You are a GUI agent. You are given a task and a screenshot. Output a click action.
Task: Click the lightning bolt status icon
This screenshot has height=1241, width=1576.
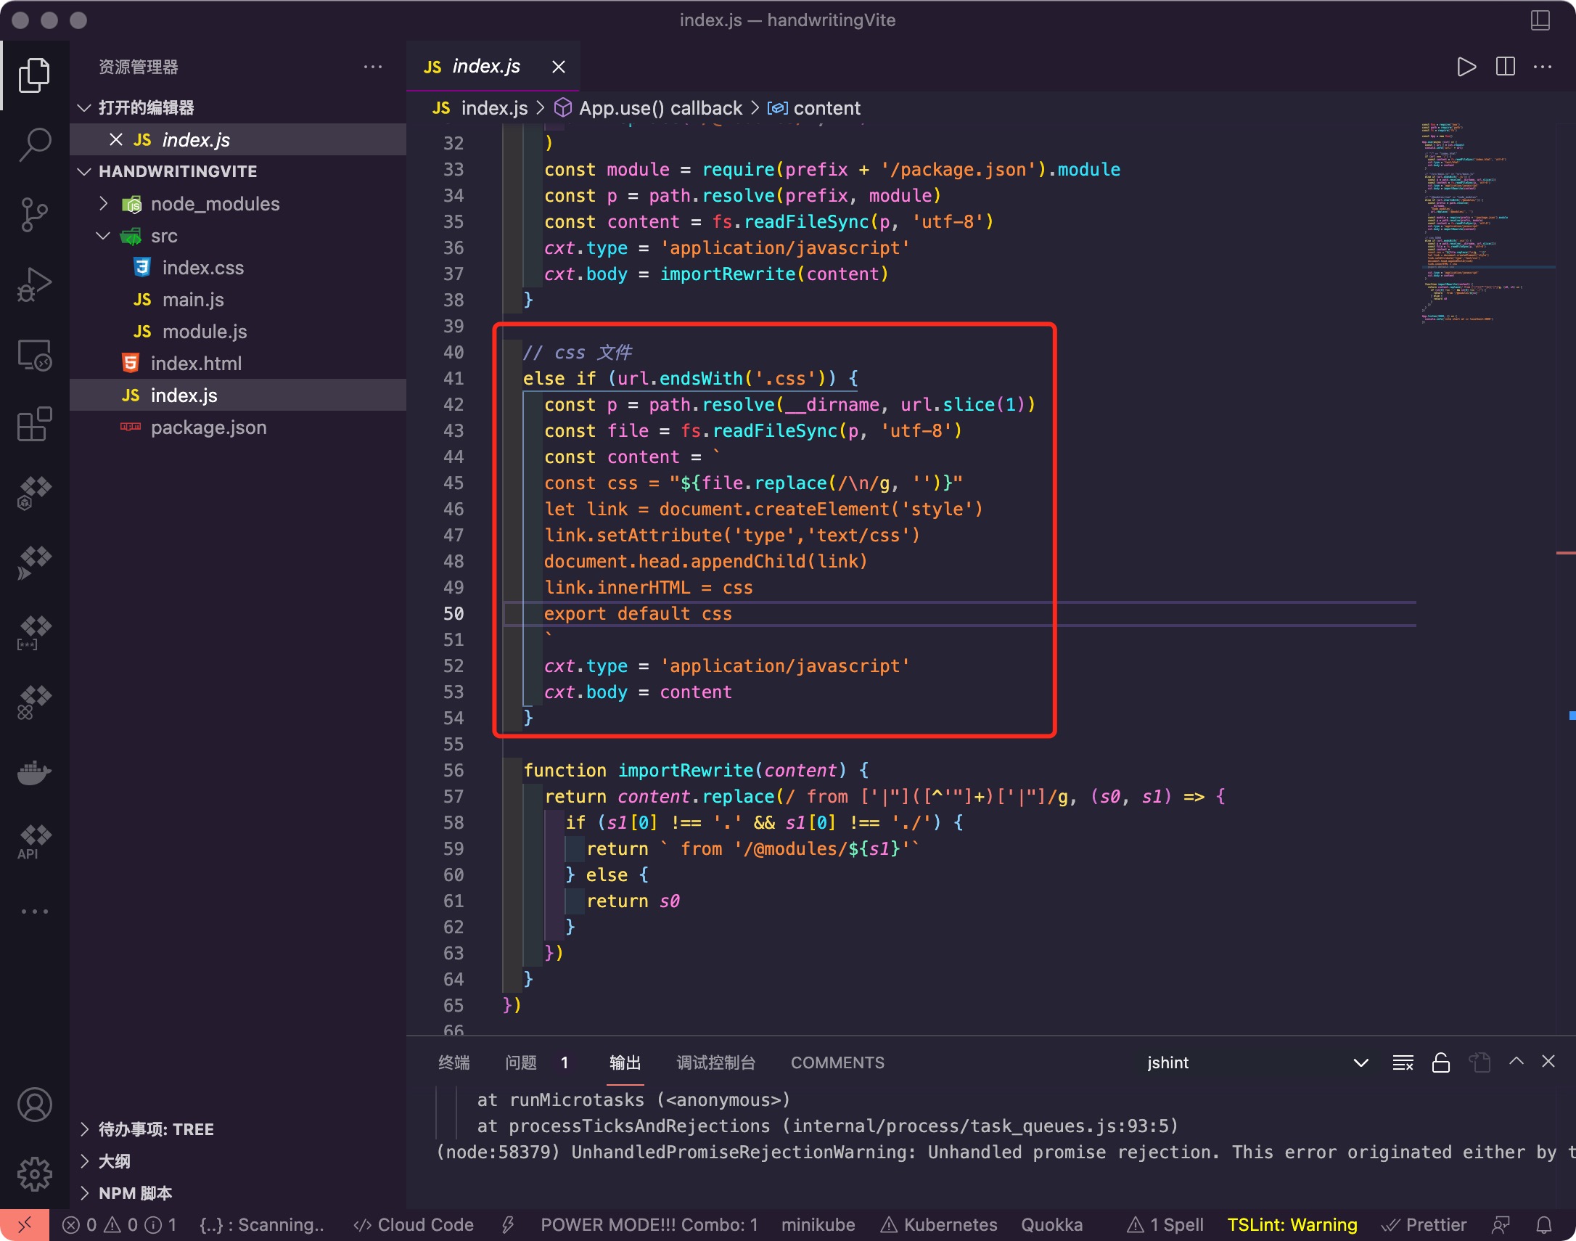(x=508, y=1225)
